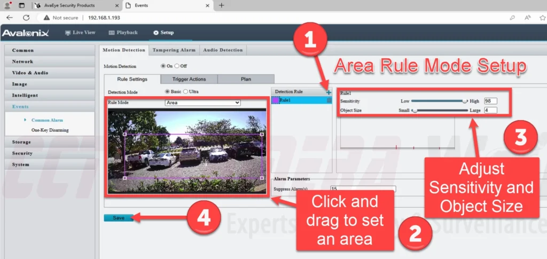Screen dimensions: 547x259
Task: Open a new browser tab with plus
Action: point(222,5)
